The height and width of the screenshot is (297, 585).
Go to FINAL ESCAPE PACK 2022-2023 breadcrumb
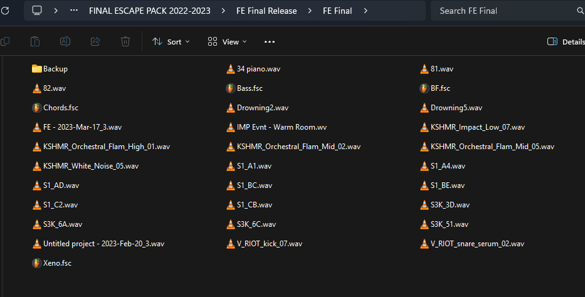[x=150, y=11]
